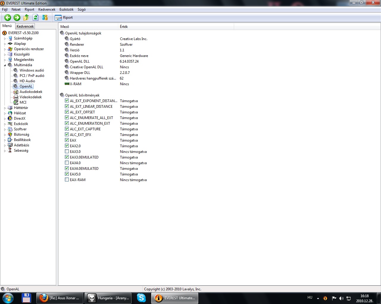
Task: Open the Eszközök menu
Action: click(66, 9)
